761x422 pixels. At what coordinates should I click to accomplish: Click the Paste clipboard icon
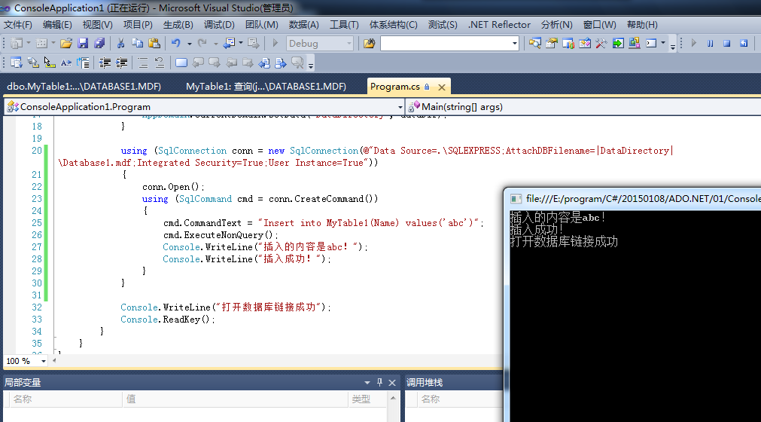coord(154,43)
